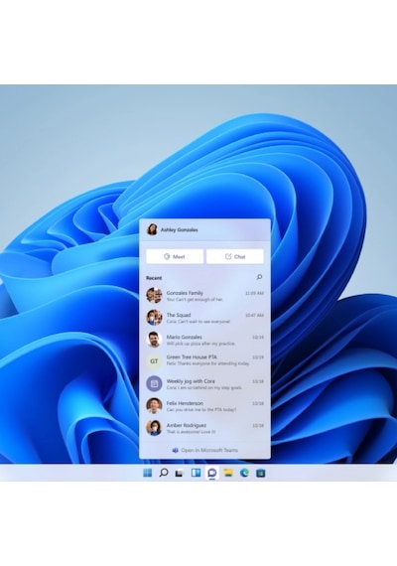The height and width of the screenshot is (566, 397).
Task: Click Amber Rodriguez avatar photo
Action: point(154,427)
